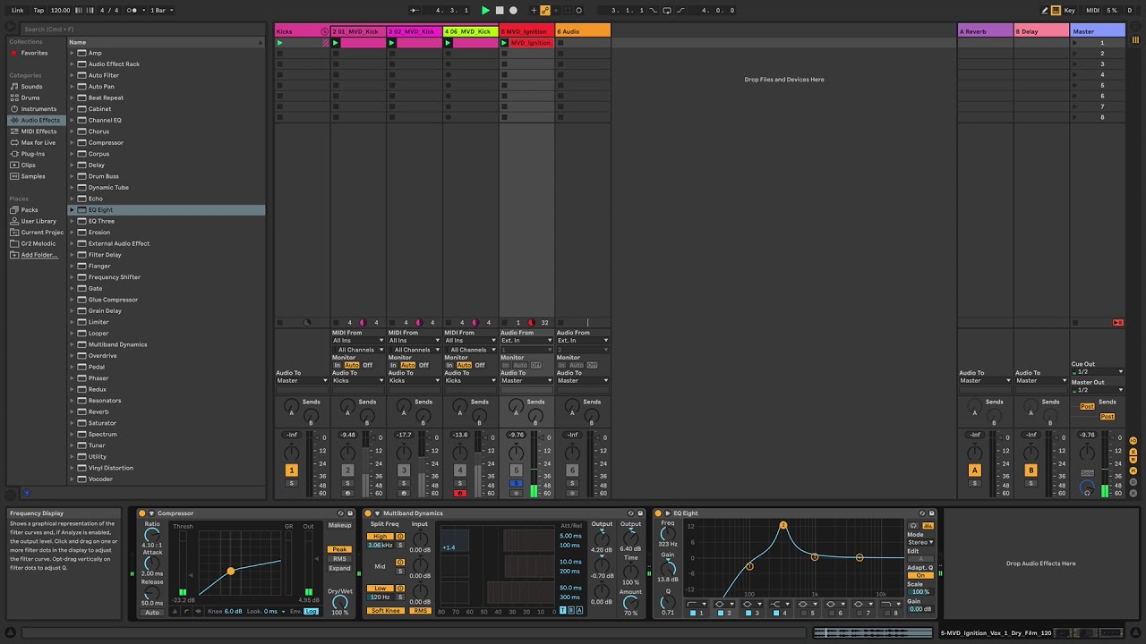
Task: Open Add Folder link in Places
Action: [38, 255]
